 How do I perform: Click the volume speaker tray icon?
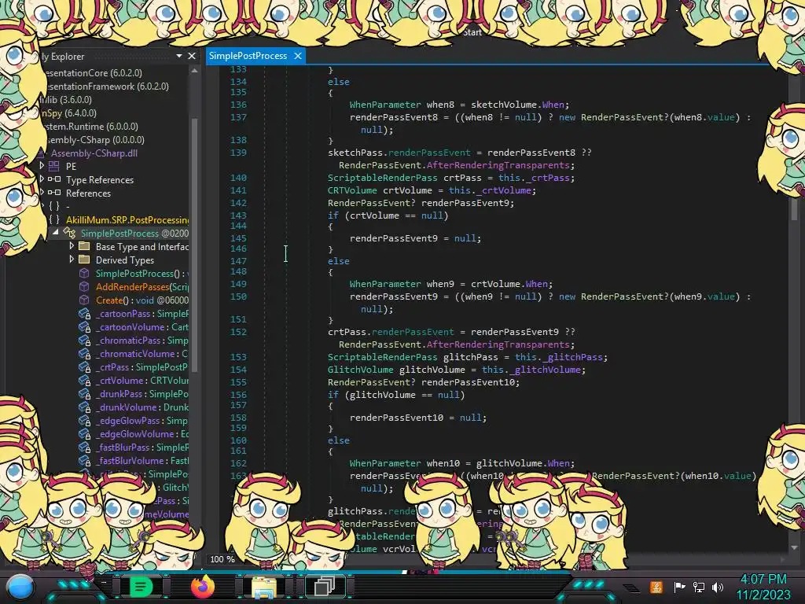coord(718,587)
